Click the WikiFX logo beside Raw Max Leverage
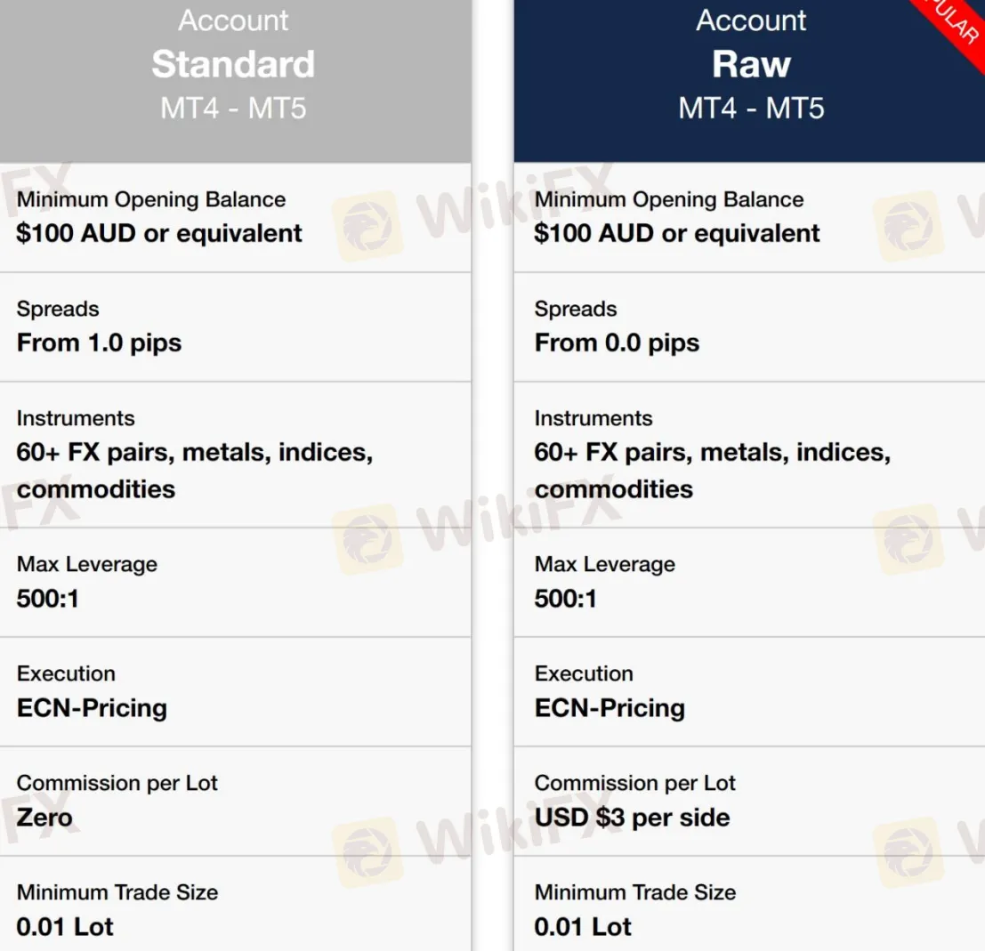Image resolution: width=985 pixels, height=951 pixels. click(908, 540)
